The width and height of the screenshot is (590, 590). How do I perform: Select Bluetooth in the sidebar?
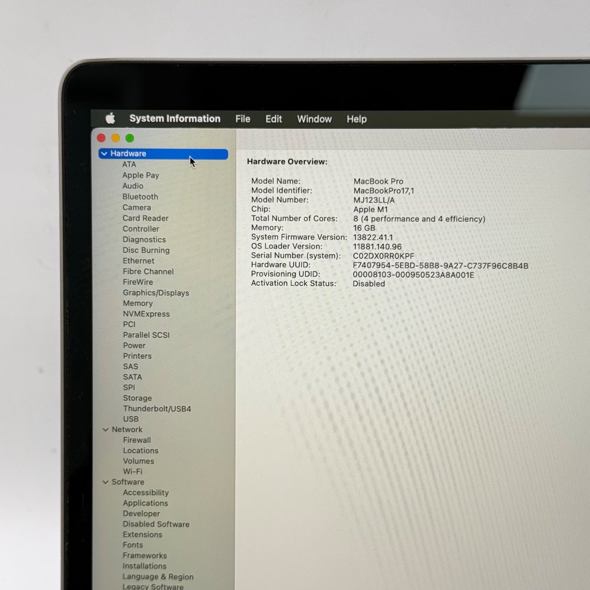coord(140,197)
